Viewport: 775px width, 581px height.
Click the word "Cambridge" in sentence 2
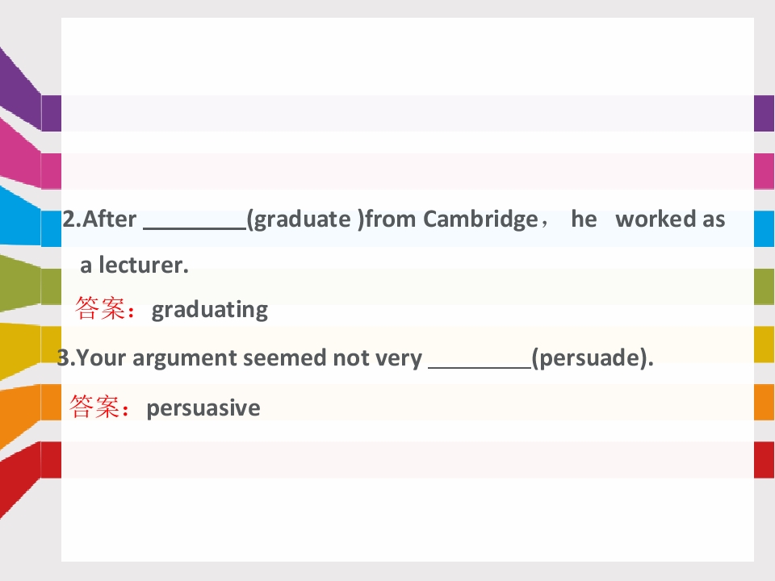point(480,219)
